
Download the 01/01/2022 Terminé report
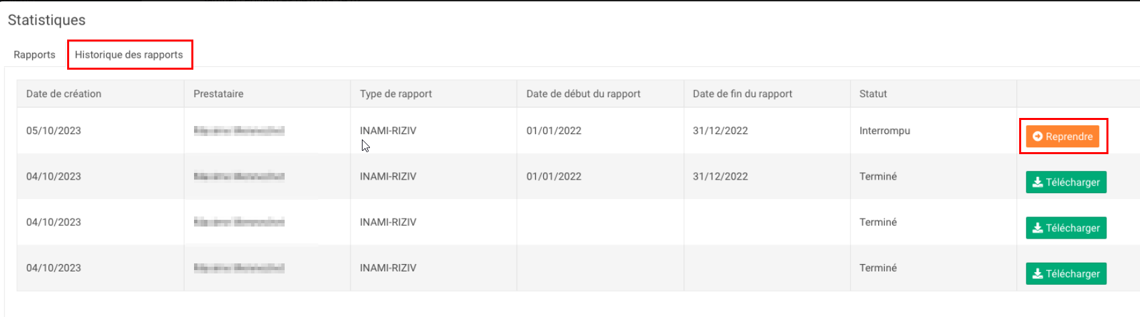1065,182
